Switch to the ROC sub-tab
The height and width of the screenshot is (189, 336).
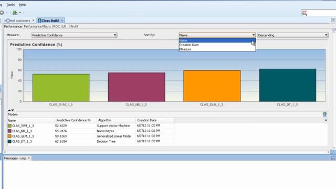(x=56, y=26)
